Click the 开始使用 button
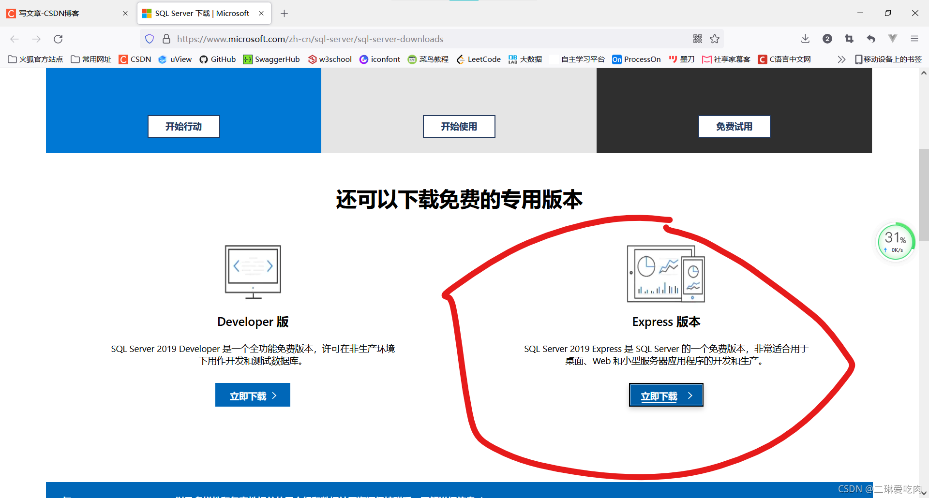This screenshot has width=929, height=498. [459, 126]
